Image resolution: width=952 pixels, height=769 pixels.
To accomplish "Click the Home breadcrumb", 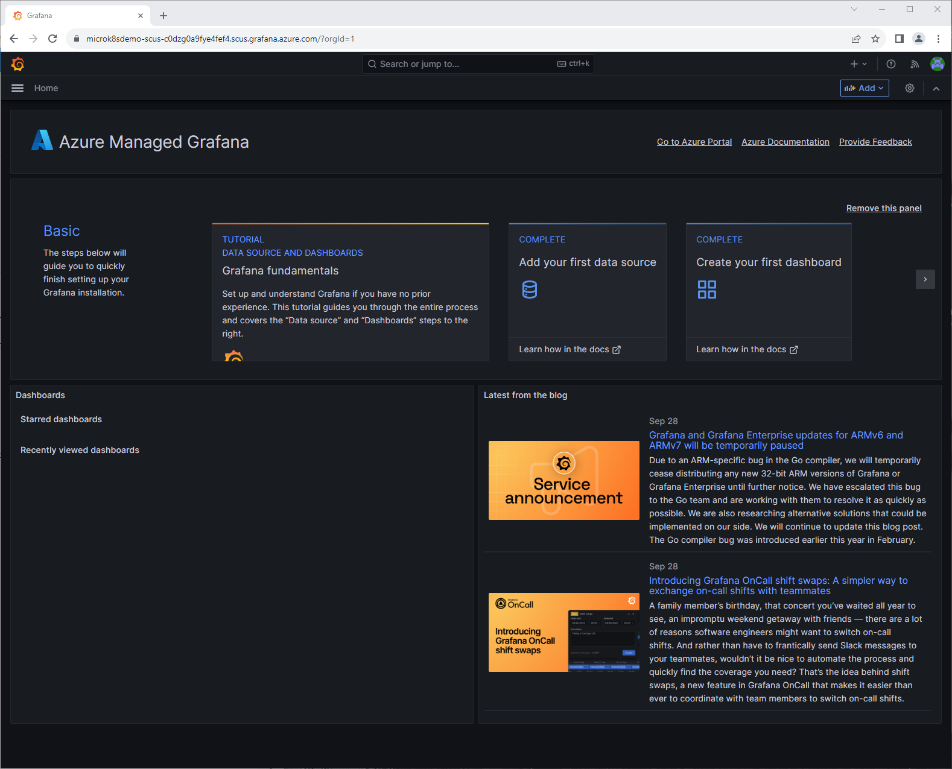I will pyautogui.click(x=46, y=88).
